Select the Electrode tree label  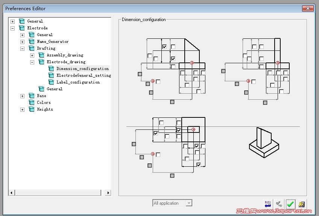(38, 28)
